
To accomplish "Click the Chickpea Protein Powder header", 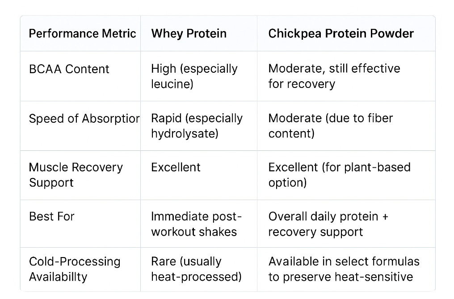I will pos(340,33).
